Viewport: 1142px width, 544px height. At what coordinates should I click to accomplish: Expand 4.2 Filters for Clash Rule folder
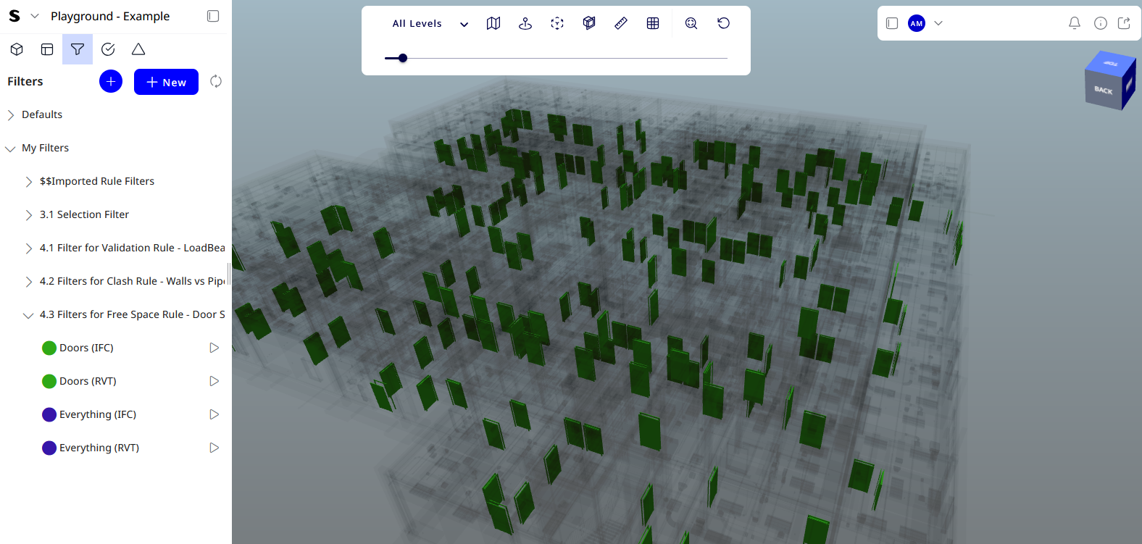pyautogui.click(x=29, y=282)
